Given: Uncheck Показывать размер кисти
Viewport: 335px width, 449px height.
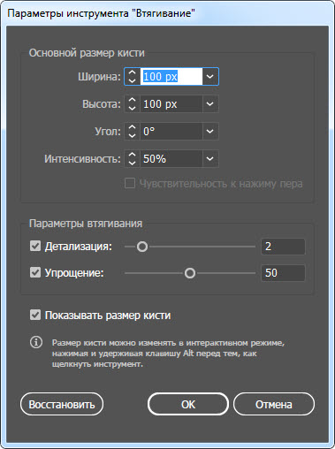Looking at the screenshot, I should (x=35, y=315).
